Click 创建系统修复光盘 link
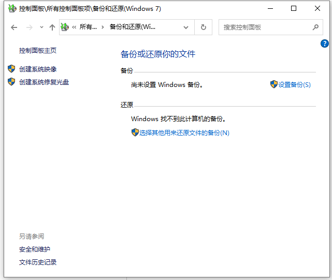The image size is (332, 280). (x=44, y=82)
